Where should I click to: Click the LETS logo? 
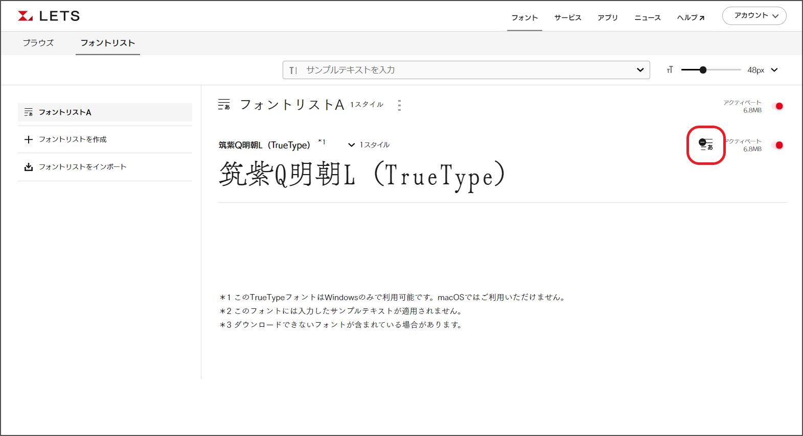tap(49, 16)
